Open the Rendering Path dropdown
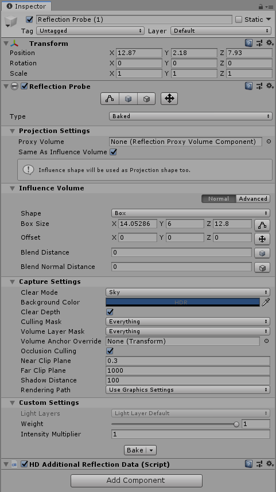The image size is (276, 492). [188, 390]
